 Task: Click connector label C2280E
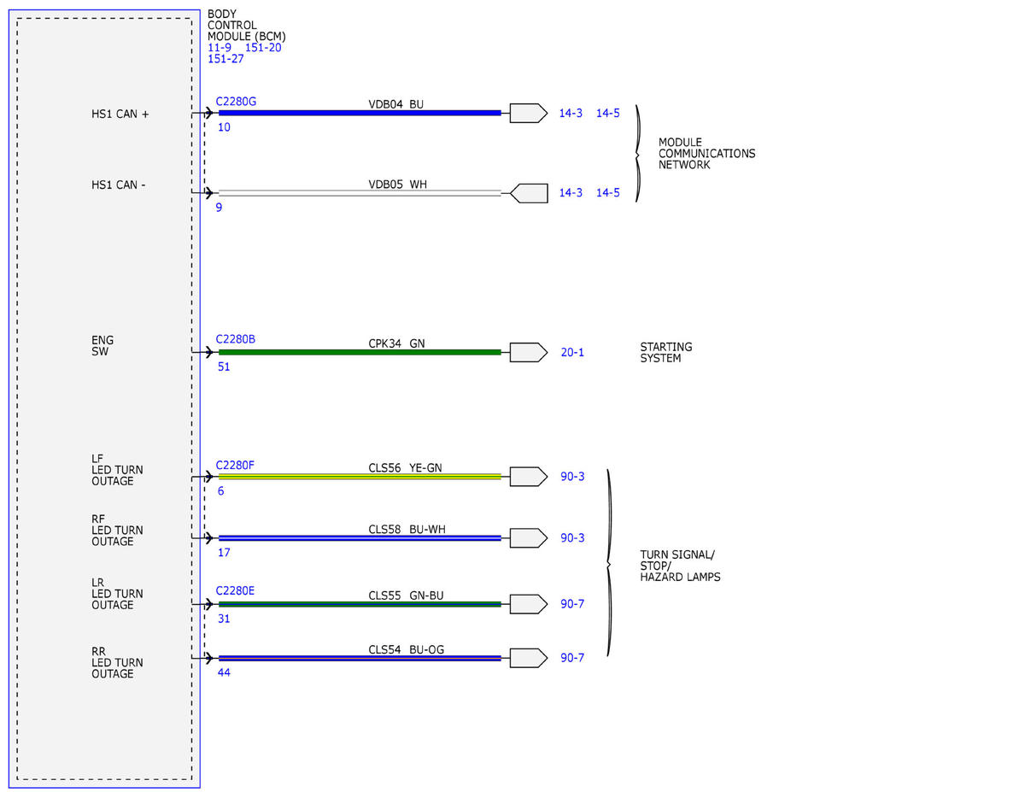(235, 590)
